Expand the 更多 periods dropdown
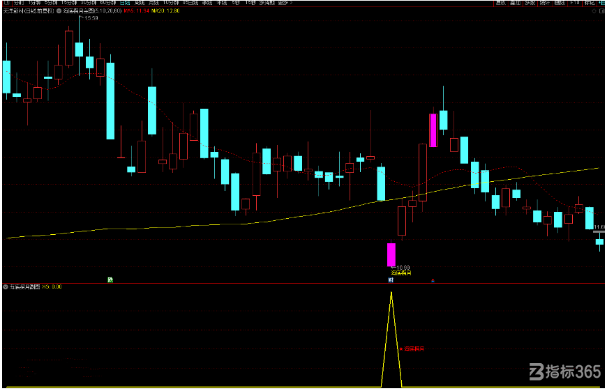The width and height of the screenshot is (607, 391). 285,3
